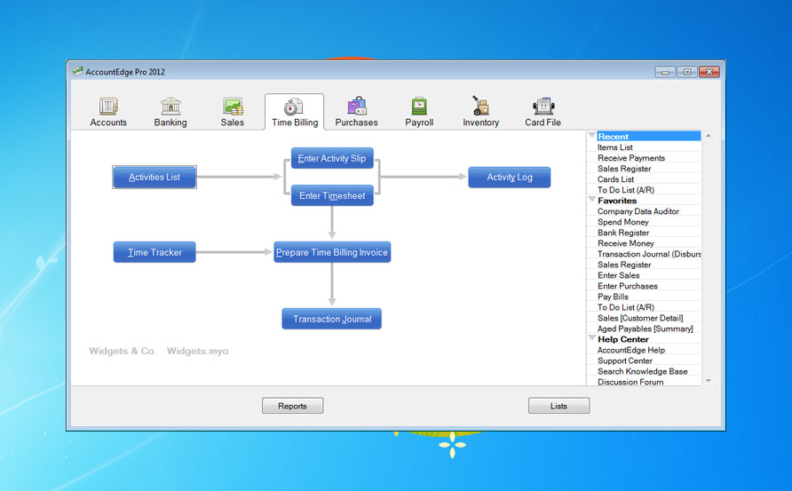792x491 pixels.
Task: Open the Card File rolodex icon
Action: tap(543, 106)
